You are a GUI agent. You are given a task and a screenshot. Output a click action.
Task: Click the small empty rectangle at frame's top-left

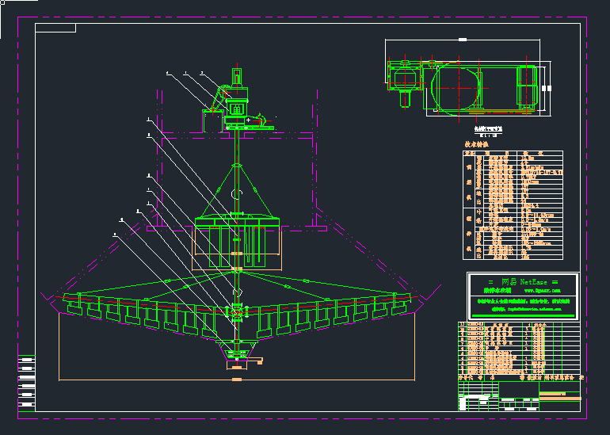(x=55, y=29)
